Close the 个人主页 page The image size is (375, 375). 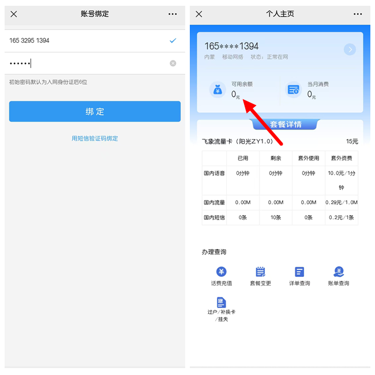click(x=199, y=14)
